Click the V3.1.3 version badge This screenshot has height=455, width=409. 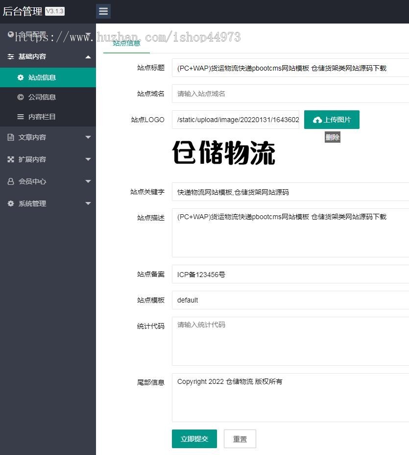(55, 11)
